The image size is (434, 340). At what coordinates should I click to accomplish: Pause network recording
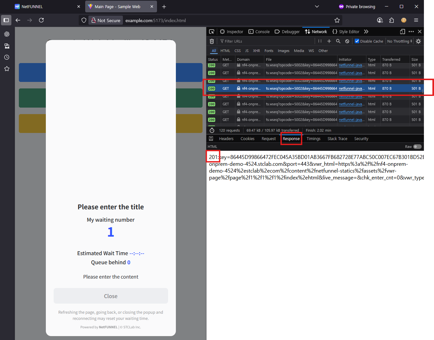pyautogui.click(x=320, y=41)
